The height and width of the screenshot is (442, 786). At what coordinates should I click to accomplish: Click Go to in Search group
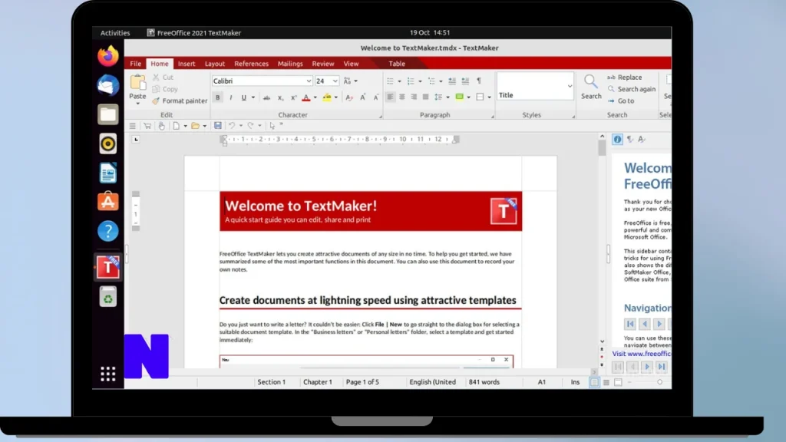tap(620, 101)
